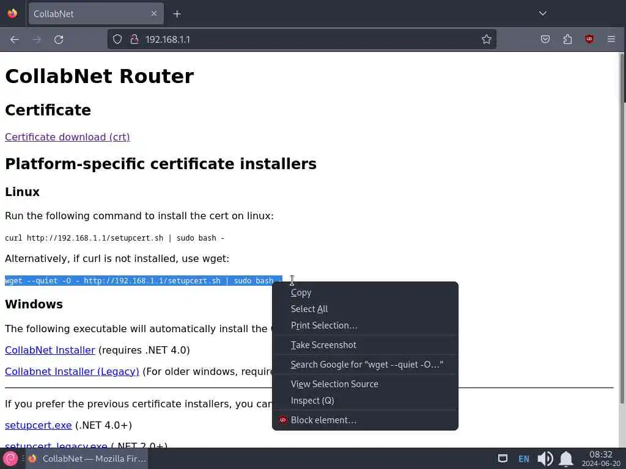The height and width of the screenshot is (469, 626).
Task: Choose Inspect (Q) in context menu
Action: pos(365,401)
